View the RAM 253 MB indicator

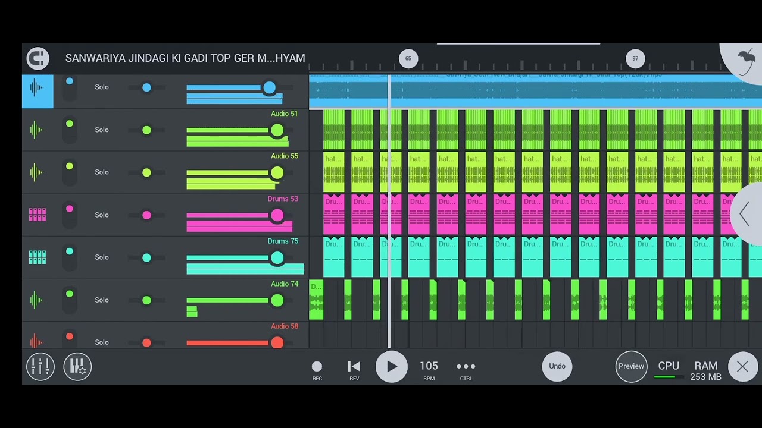coord(706,370)
